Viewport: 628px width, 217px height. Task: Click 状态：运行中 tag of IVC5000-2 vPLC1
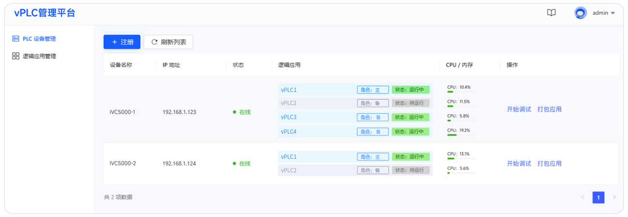click(x=411, y=156)
